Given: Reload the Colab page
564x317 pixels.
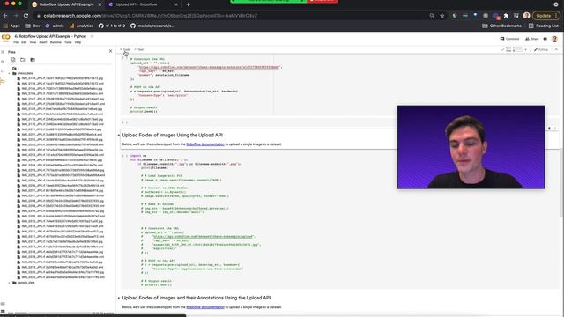Looking at the screenshot, I should 26,16.
